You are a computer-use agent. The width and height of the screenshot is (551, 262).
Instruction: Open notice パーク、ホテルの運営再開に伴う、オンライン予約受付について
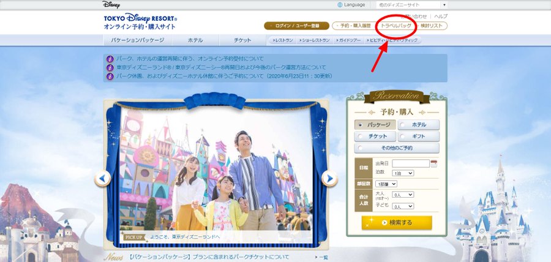(190, 59)
